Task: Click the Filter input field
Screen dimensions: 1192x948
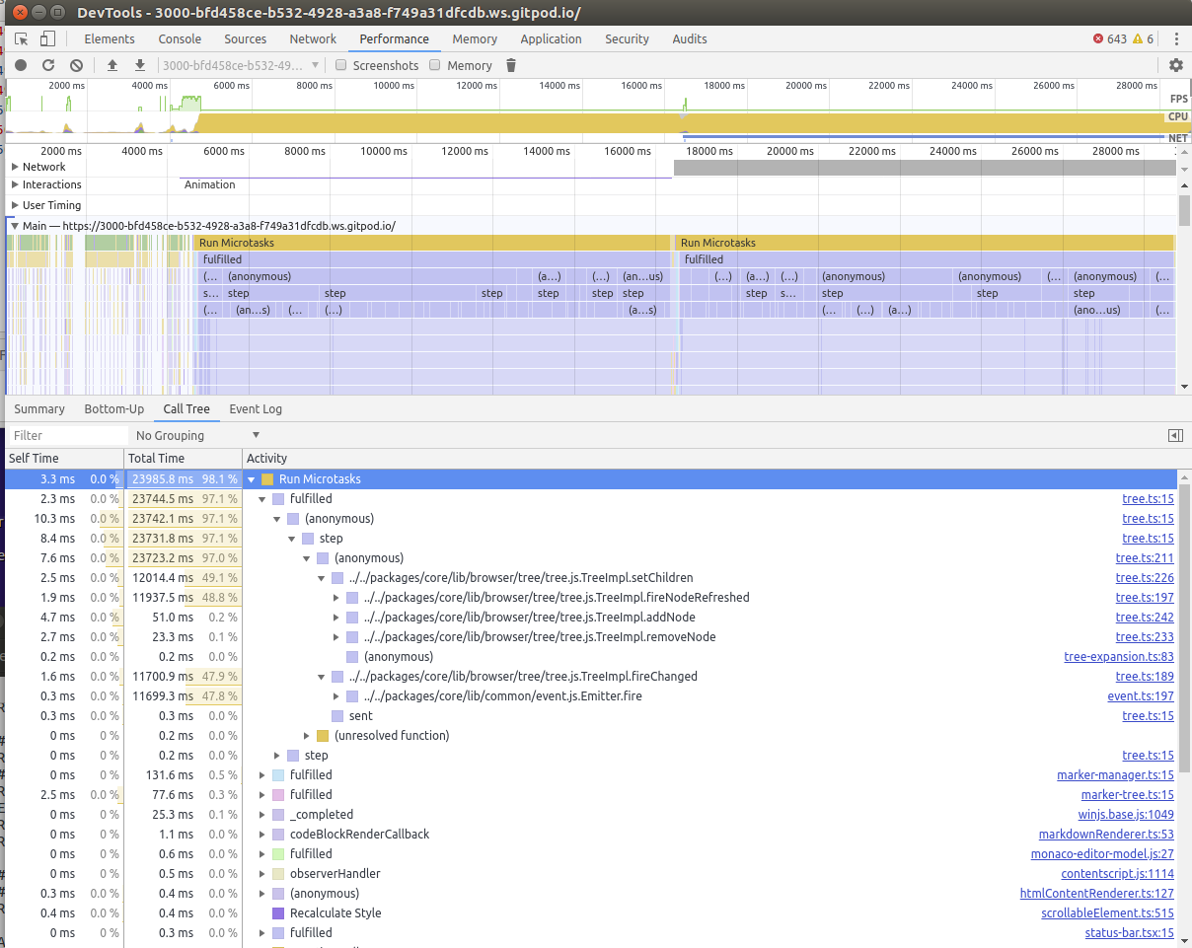Action: point(67,435)
